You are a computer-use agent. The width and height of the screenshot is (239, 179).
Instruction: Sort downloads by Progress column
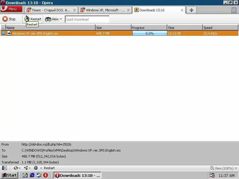click(x=149, y=28)
